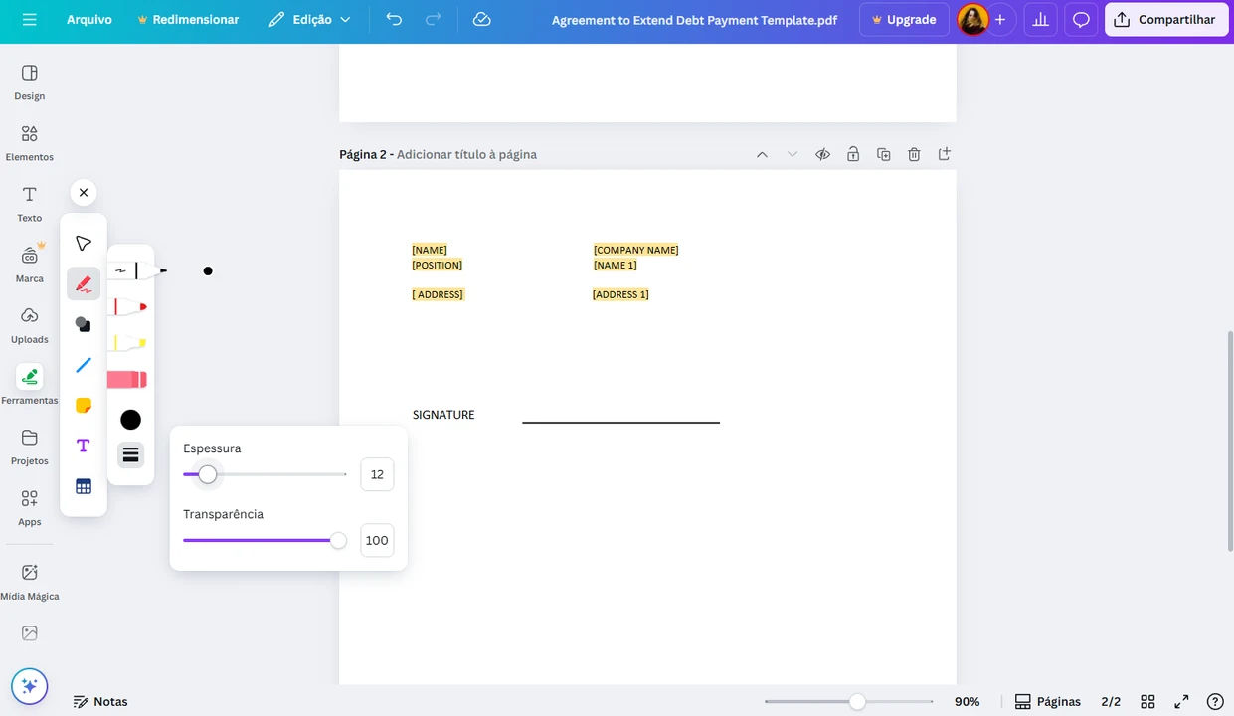Click the Upgrade button
Viewport: 1234px width, 716px height.
[x=904, y=20]
